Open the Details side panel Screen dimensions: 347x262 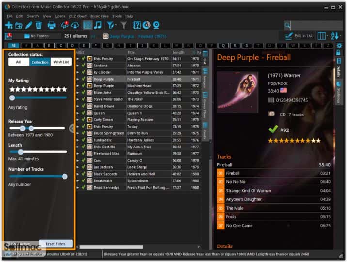coord(339,68)
